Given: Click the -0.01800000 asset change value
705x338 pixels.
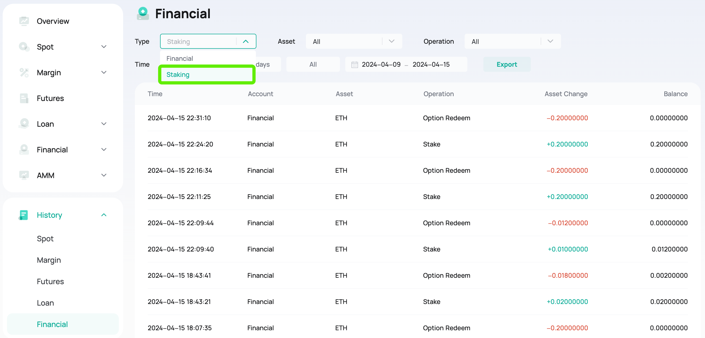Looking at the screenshot, I should tap(568, 275).
